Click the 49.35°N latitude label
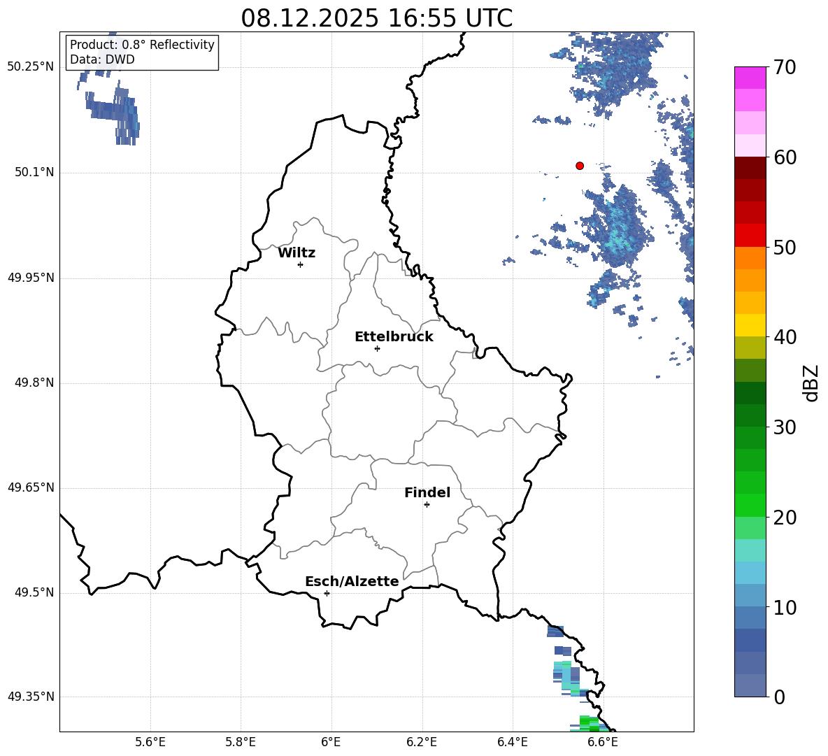 [31, 697]
